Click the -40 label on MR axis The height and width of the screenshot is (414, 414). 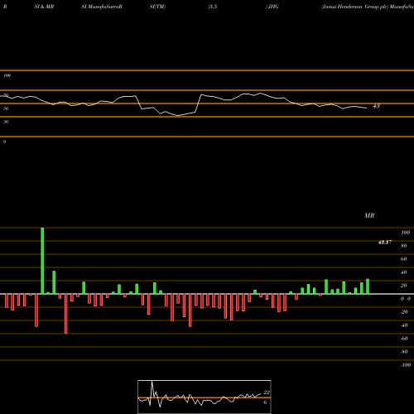[x=404, y=325]
